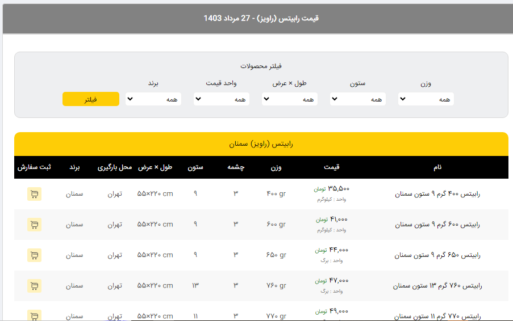
Task: Click the page title قیمت رابیتس (راویز) banner
Action: click(x=261, y=18)
